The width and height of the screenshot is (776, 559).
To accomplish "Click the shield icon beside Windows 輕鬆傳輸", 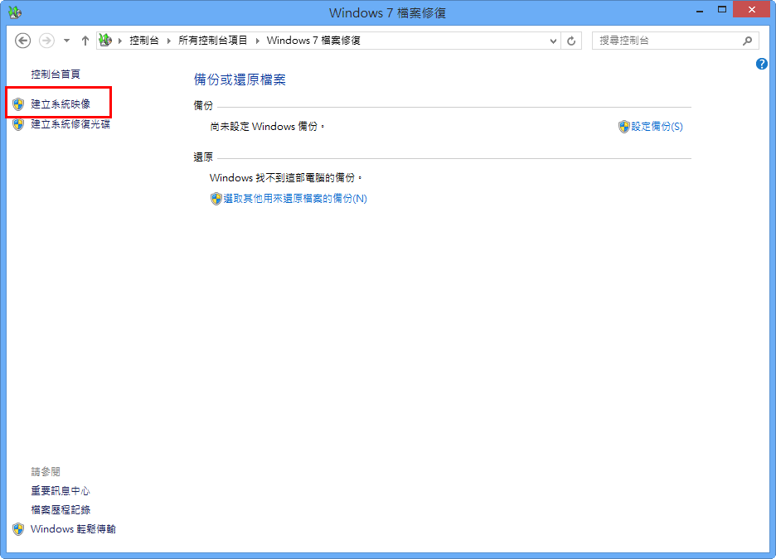I will pyautogui.click(x=18, y=529).
